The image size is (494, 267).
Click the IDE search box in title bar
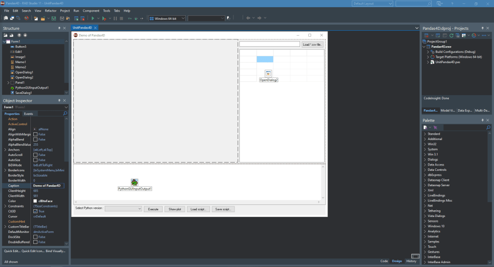coord(413,4)
